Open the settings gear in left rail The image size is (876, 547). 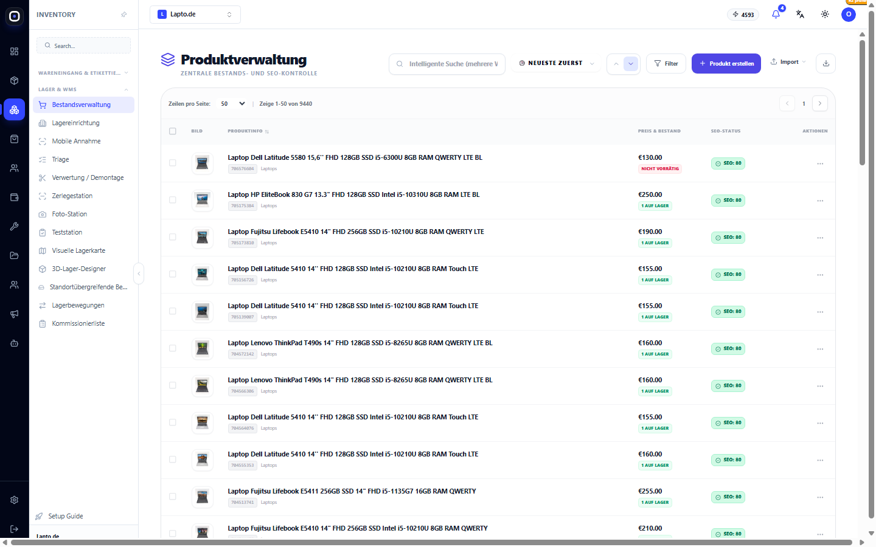[15, 500]
